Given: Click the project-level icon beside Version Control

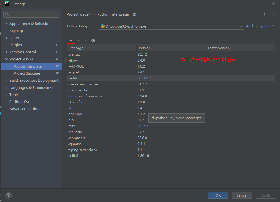Looking at the screenshot, I should 57,52.
